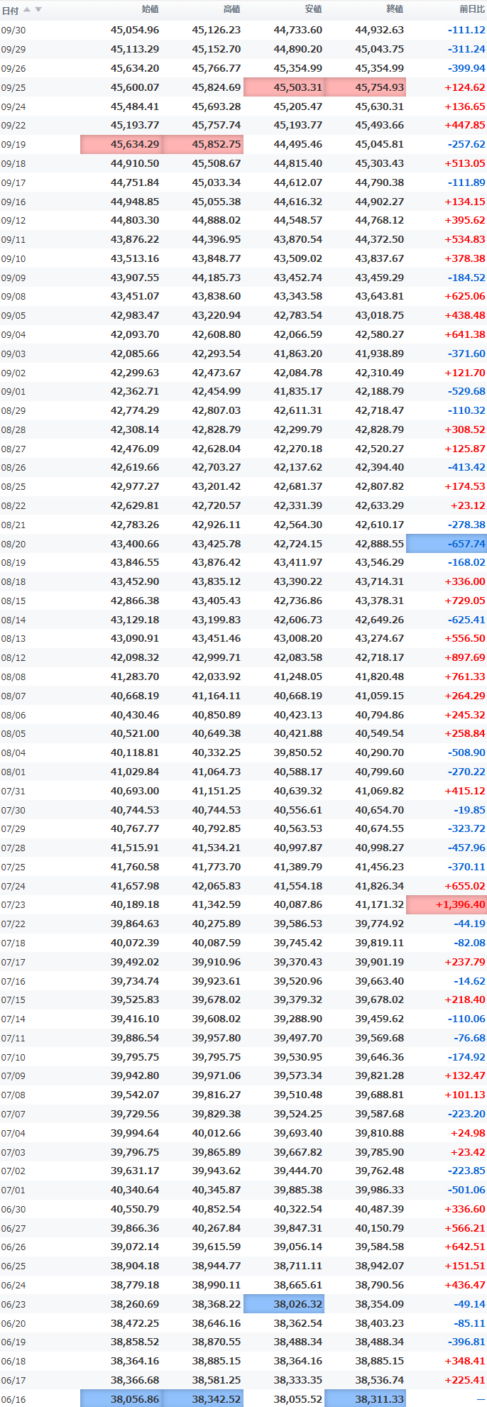Select closing value 39,810.88
The height and width of the screenshot is (1407, 487).
[379, 1133]
